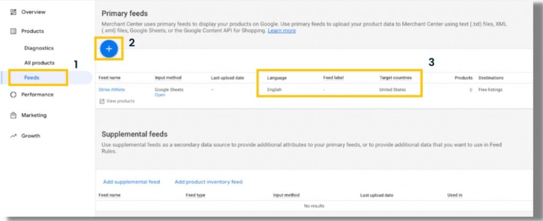Click the Products column header

click(x=463, y=78)
